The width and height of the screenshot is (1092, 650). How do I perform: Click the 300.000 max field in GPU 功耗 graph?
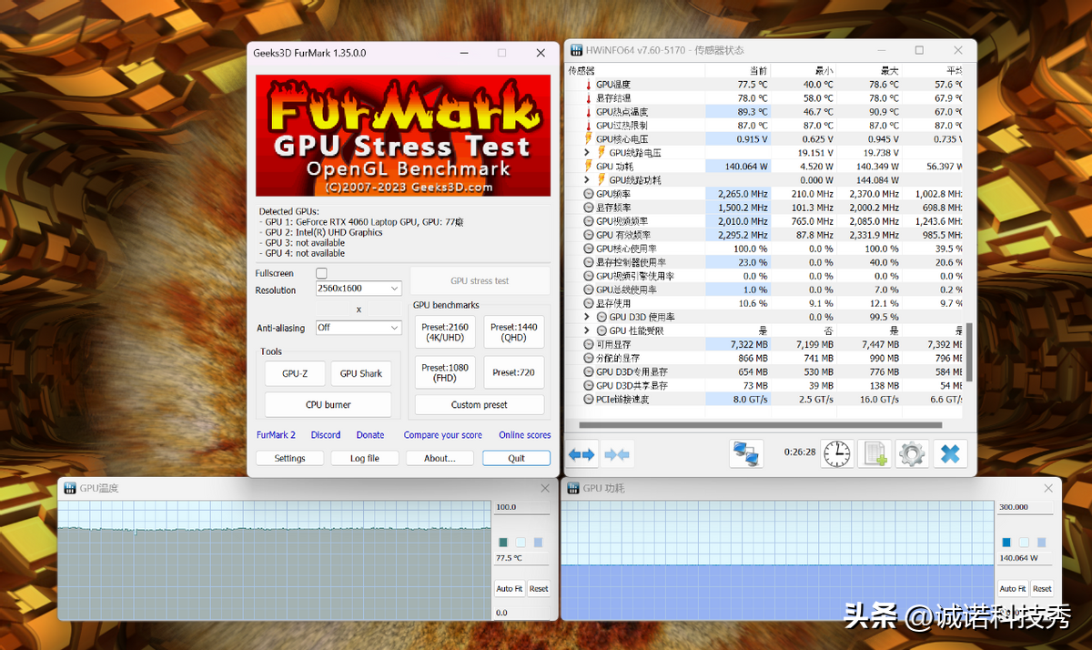[1026, 507]
